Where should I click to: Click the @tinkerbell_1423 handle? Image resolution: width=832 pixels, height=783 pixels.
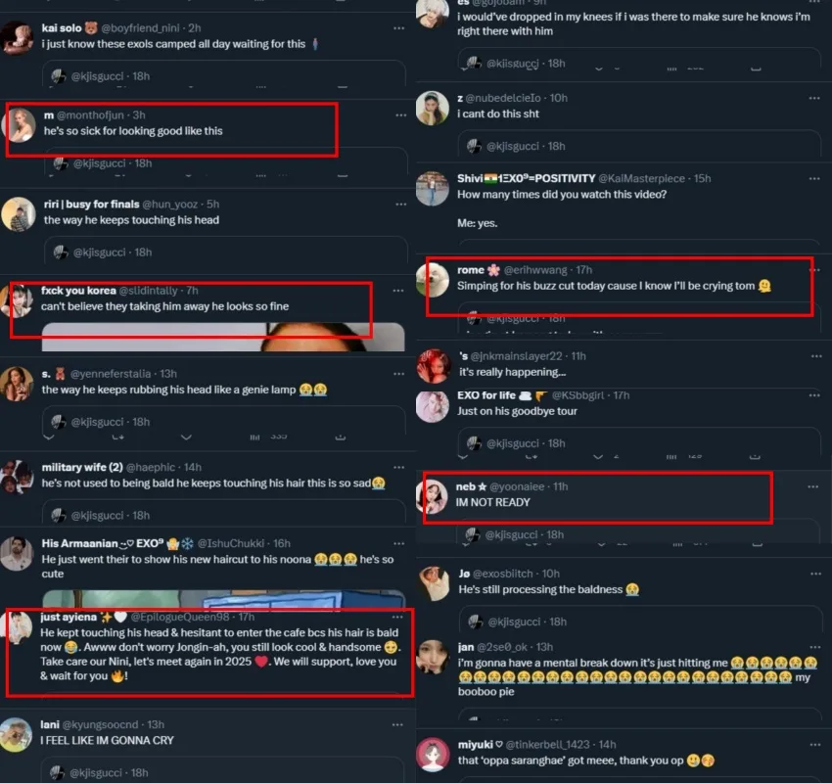coord(550,745)
